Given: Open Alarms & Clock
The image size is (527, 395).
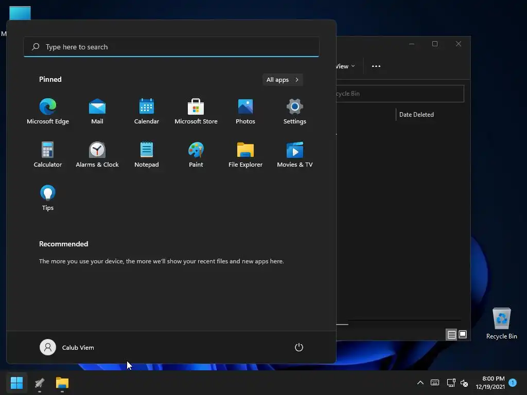Looking at the screenshot, I should (x=97, y=155).
